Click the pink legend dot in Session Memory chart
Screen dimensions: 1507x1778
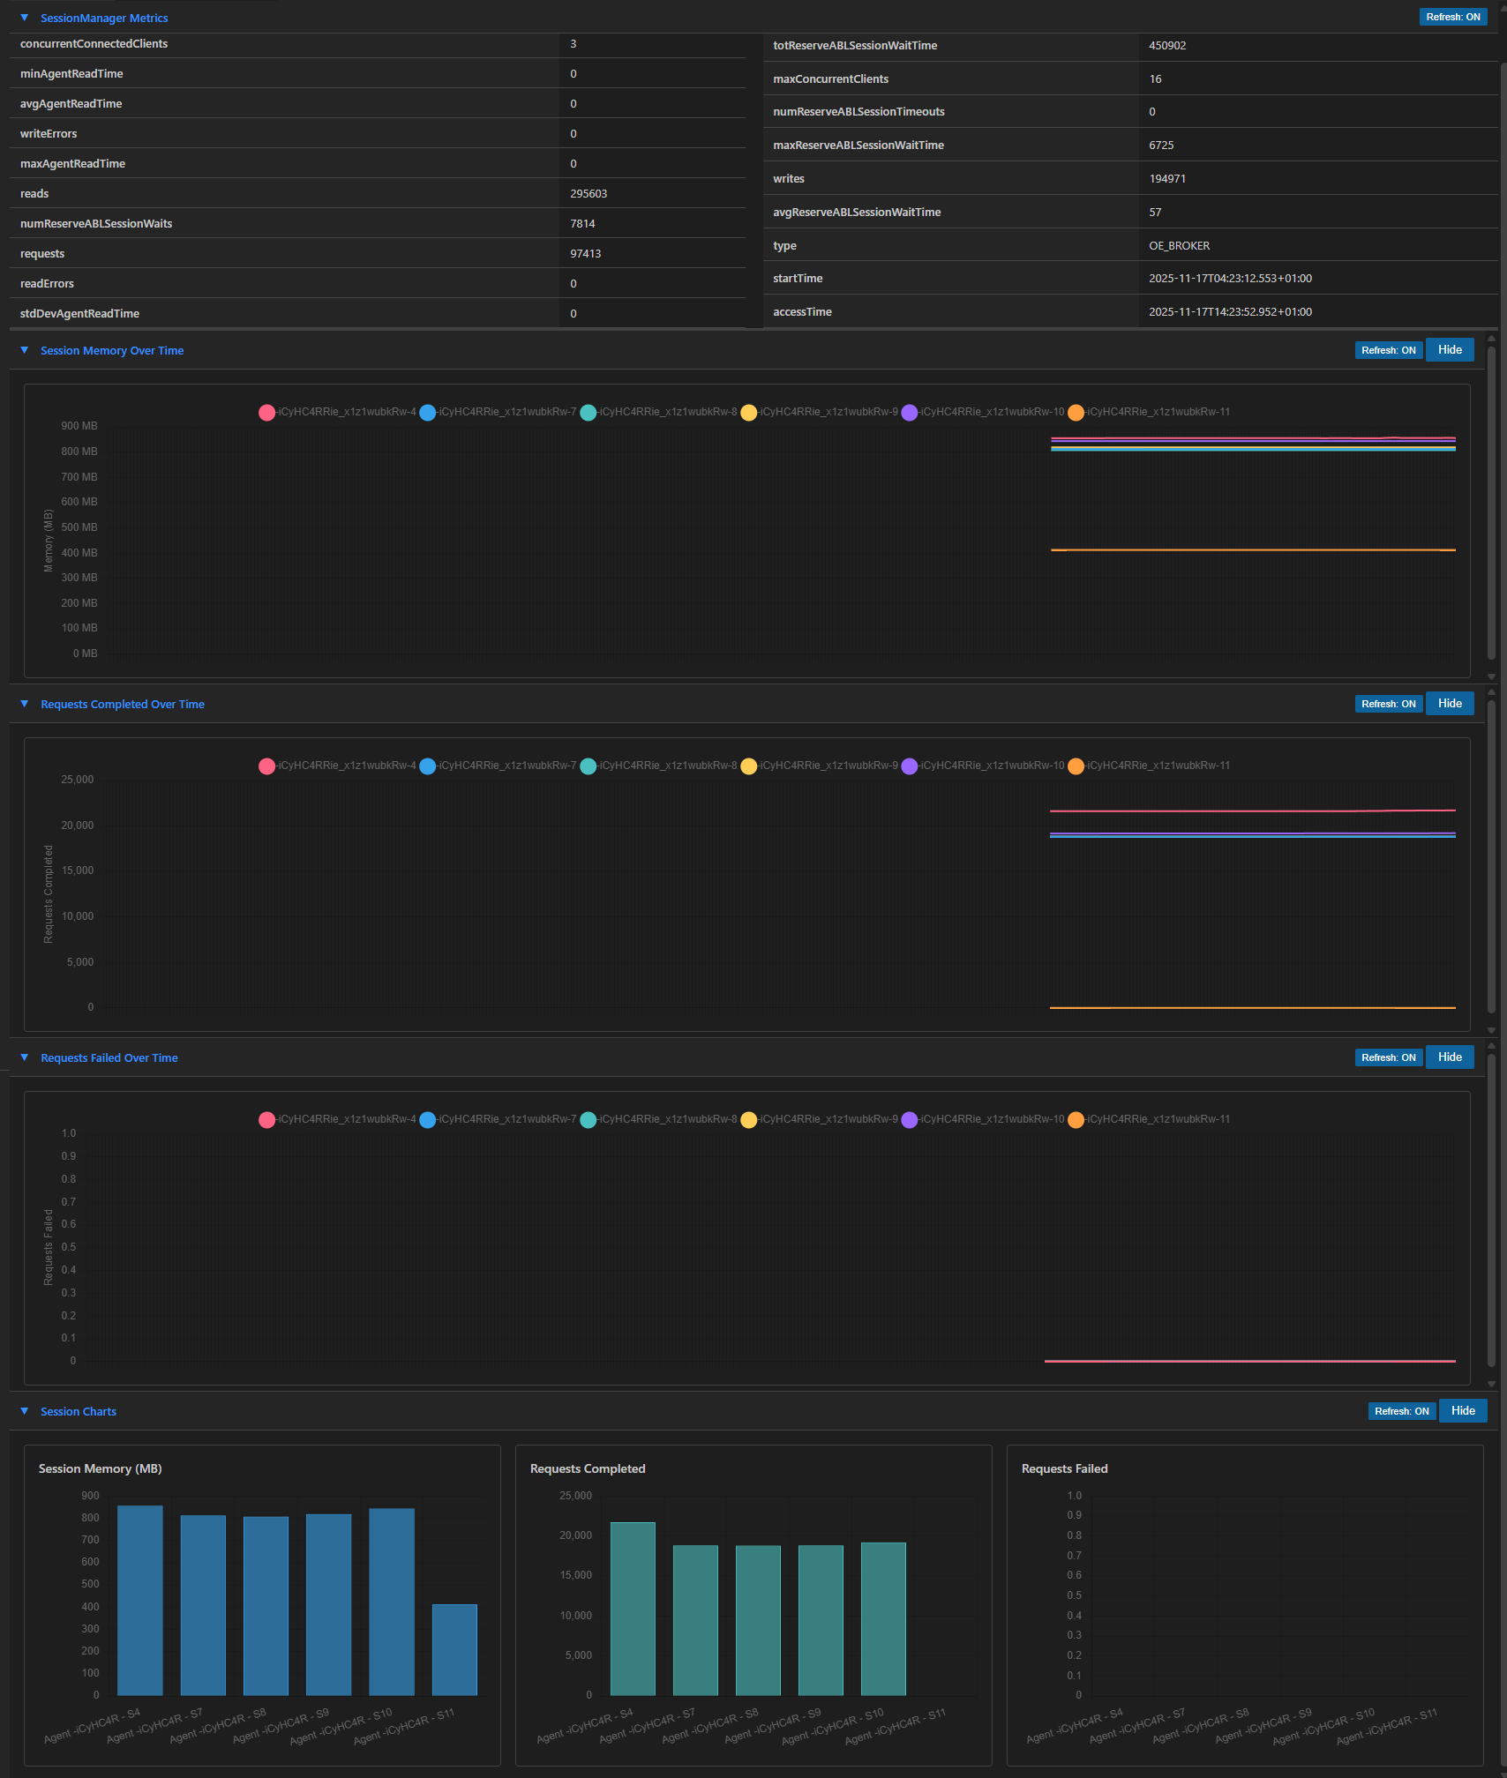[x=266, y=412]
